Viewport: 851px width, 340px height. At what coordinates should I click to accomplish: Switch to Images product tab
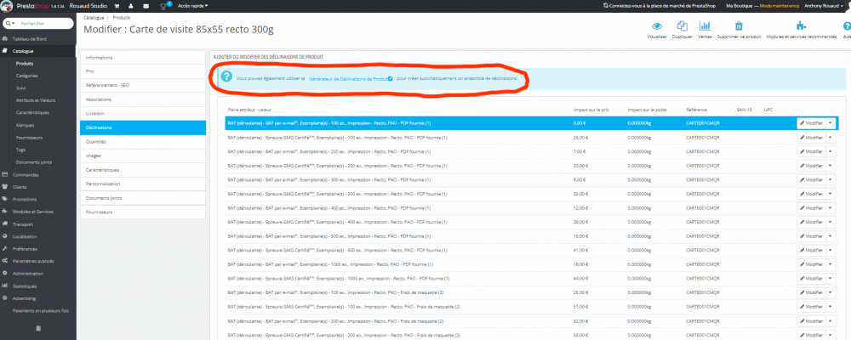click(143, 156)
